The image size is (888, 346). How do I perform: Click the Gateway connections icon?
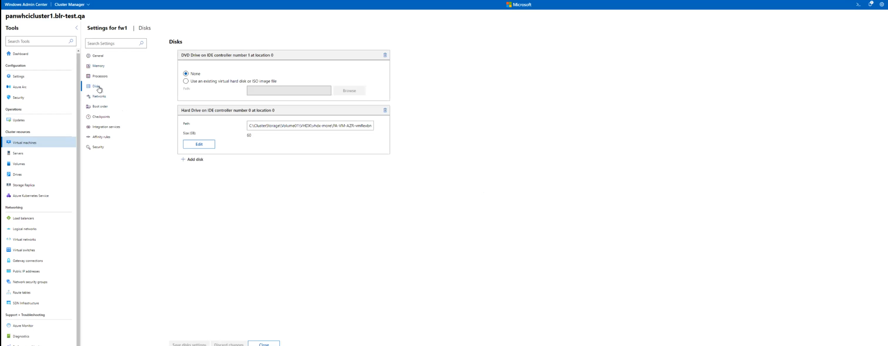[9, 260]
